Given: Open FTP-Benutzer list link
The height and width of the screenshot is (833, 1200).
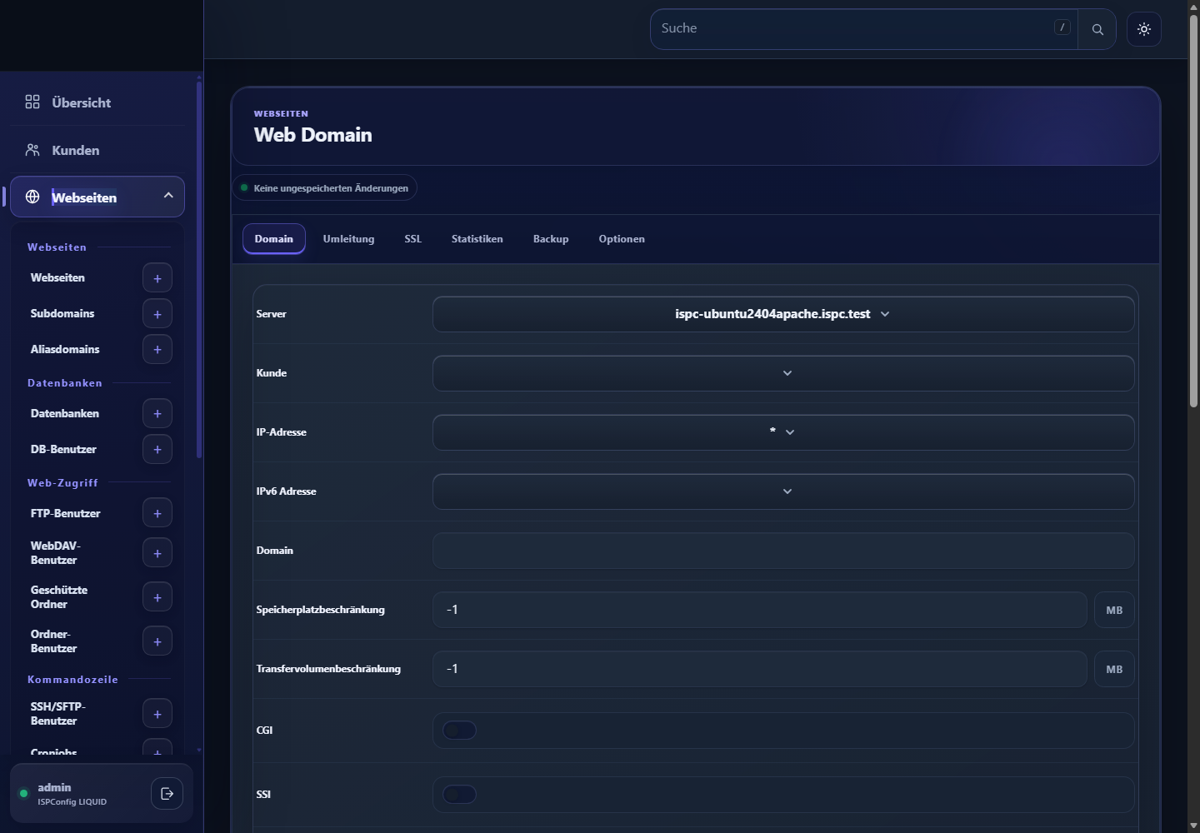Looking at the screenshot, I should (x=66, y=514).
